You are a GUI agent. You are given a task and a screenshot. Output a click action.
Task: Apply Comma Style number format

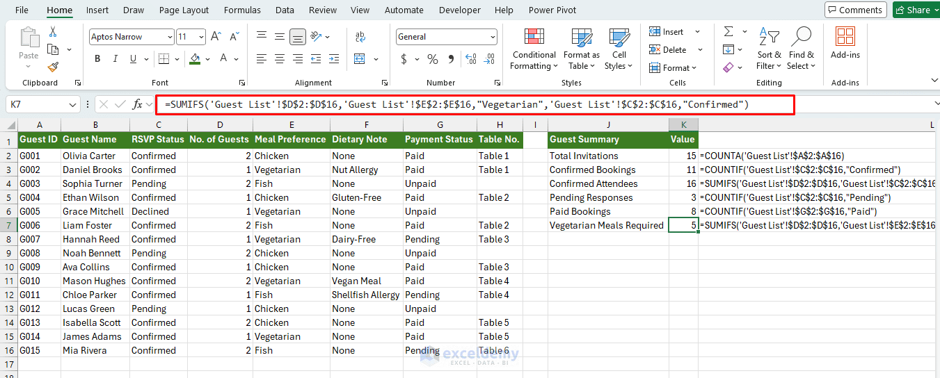pyautogui.click(x=450, y=59)
